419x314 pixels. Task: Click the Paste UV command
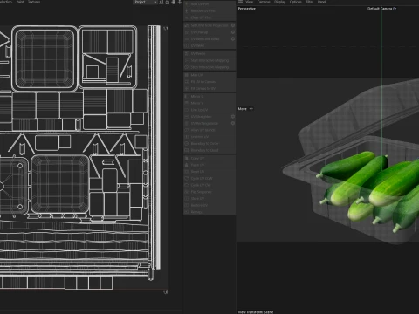point(209,165)
